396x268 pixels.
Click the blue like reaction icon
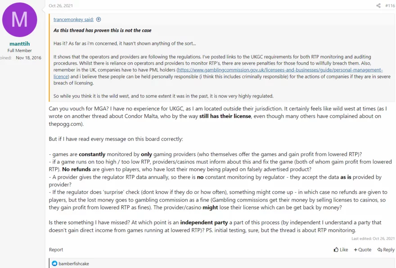coord(54,264)
